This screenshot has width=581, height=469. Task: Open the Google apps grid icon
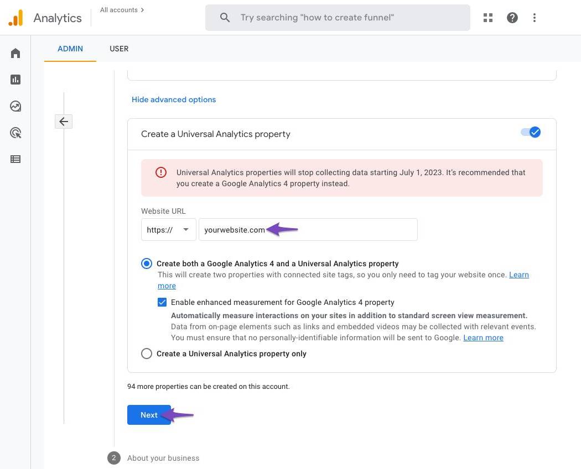[x=487, y=18]
